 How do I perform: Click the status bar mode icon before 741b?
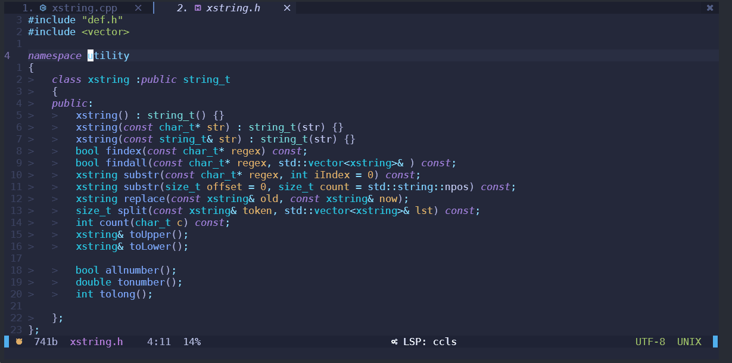19,342
